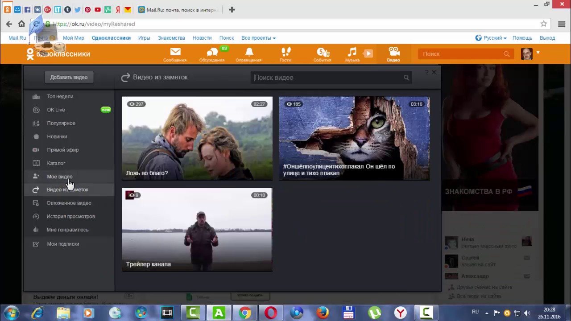Switch to Twitter pinned tab
Viewport: 571px width, 321px height.
click(x=78, y=9)
